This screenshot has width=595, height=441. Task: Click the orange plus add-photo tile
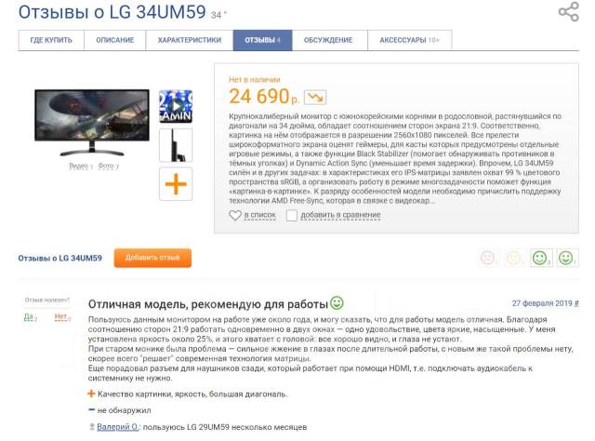[176, 184]
